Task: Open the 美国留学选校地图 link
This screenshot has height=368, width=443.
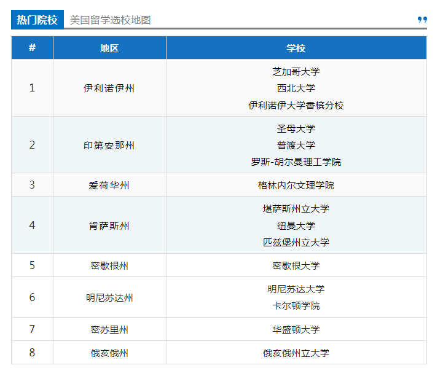Action: coord(110,20)
